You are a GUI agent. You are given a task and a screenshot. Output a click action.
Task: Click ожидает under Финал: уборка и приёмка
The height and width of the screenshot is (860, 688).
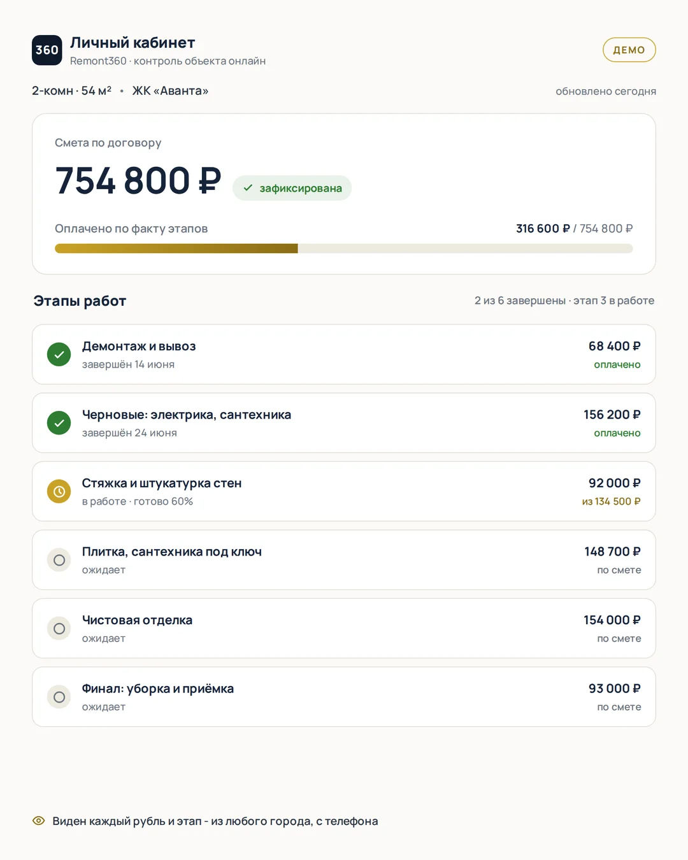tap(104, 707)
